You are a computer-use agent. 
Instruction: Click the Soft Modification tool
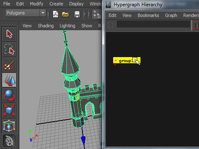point(9,141)
